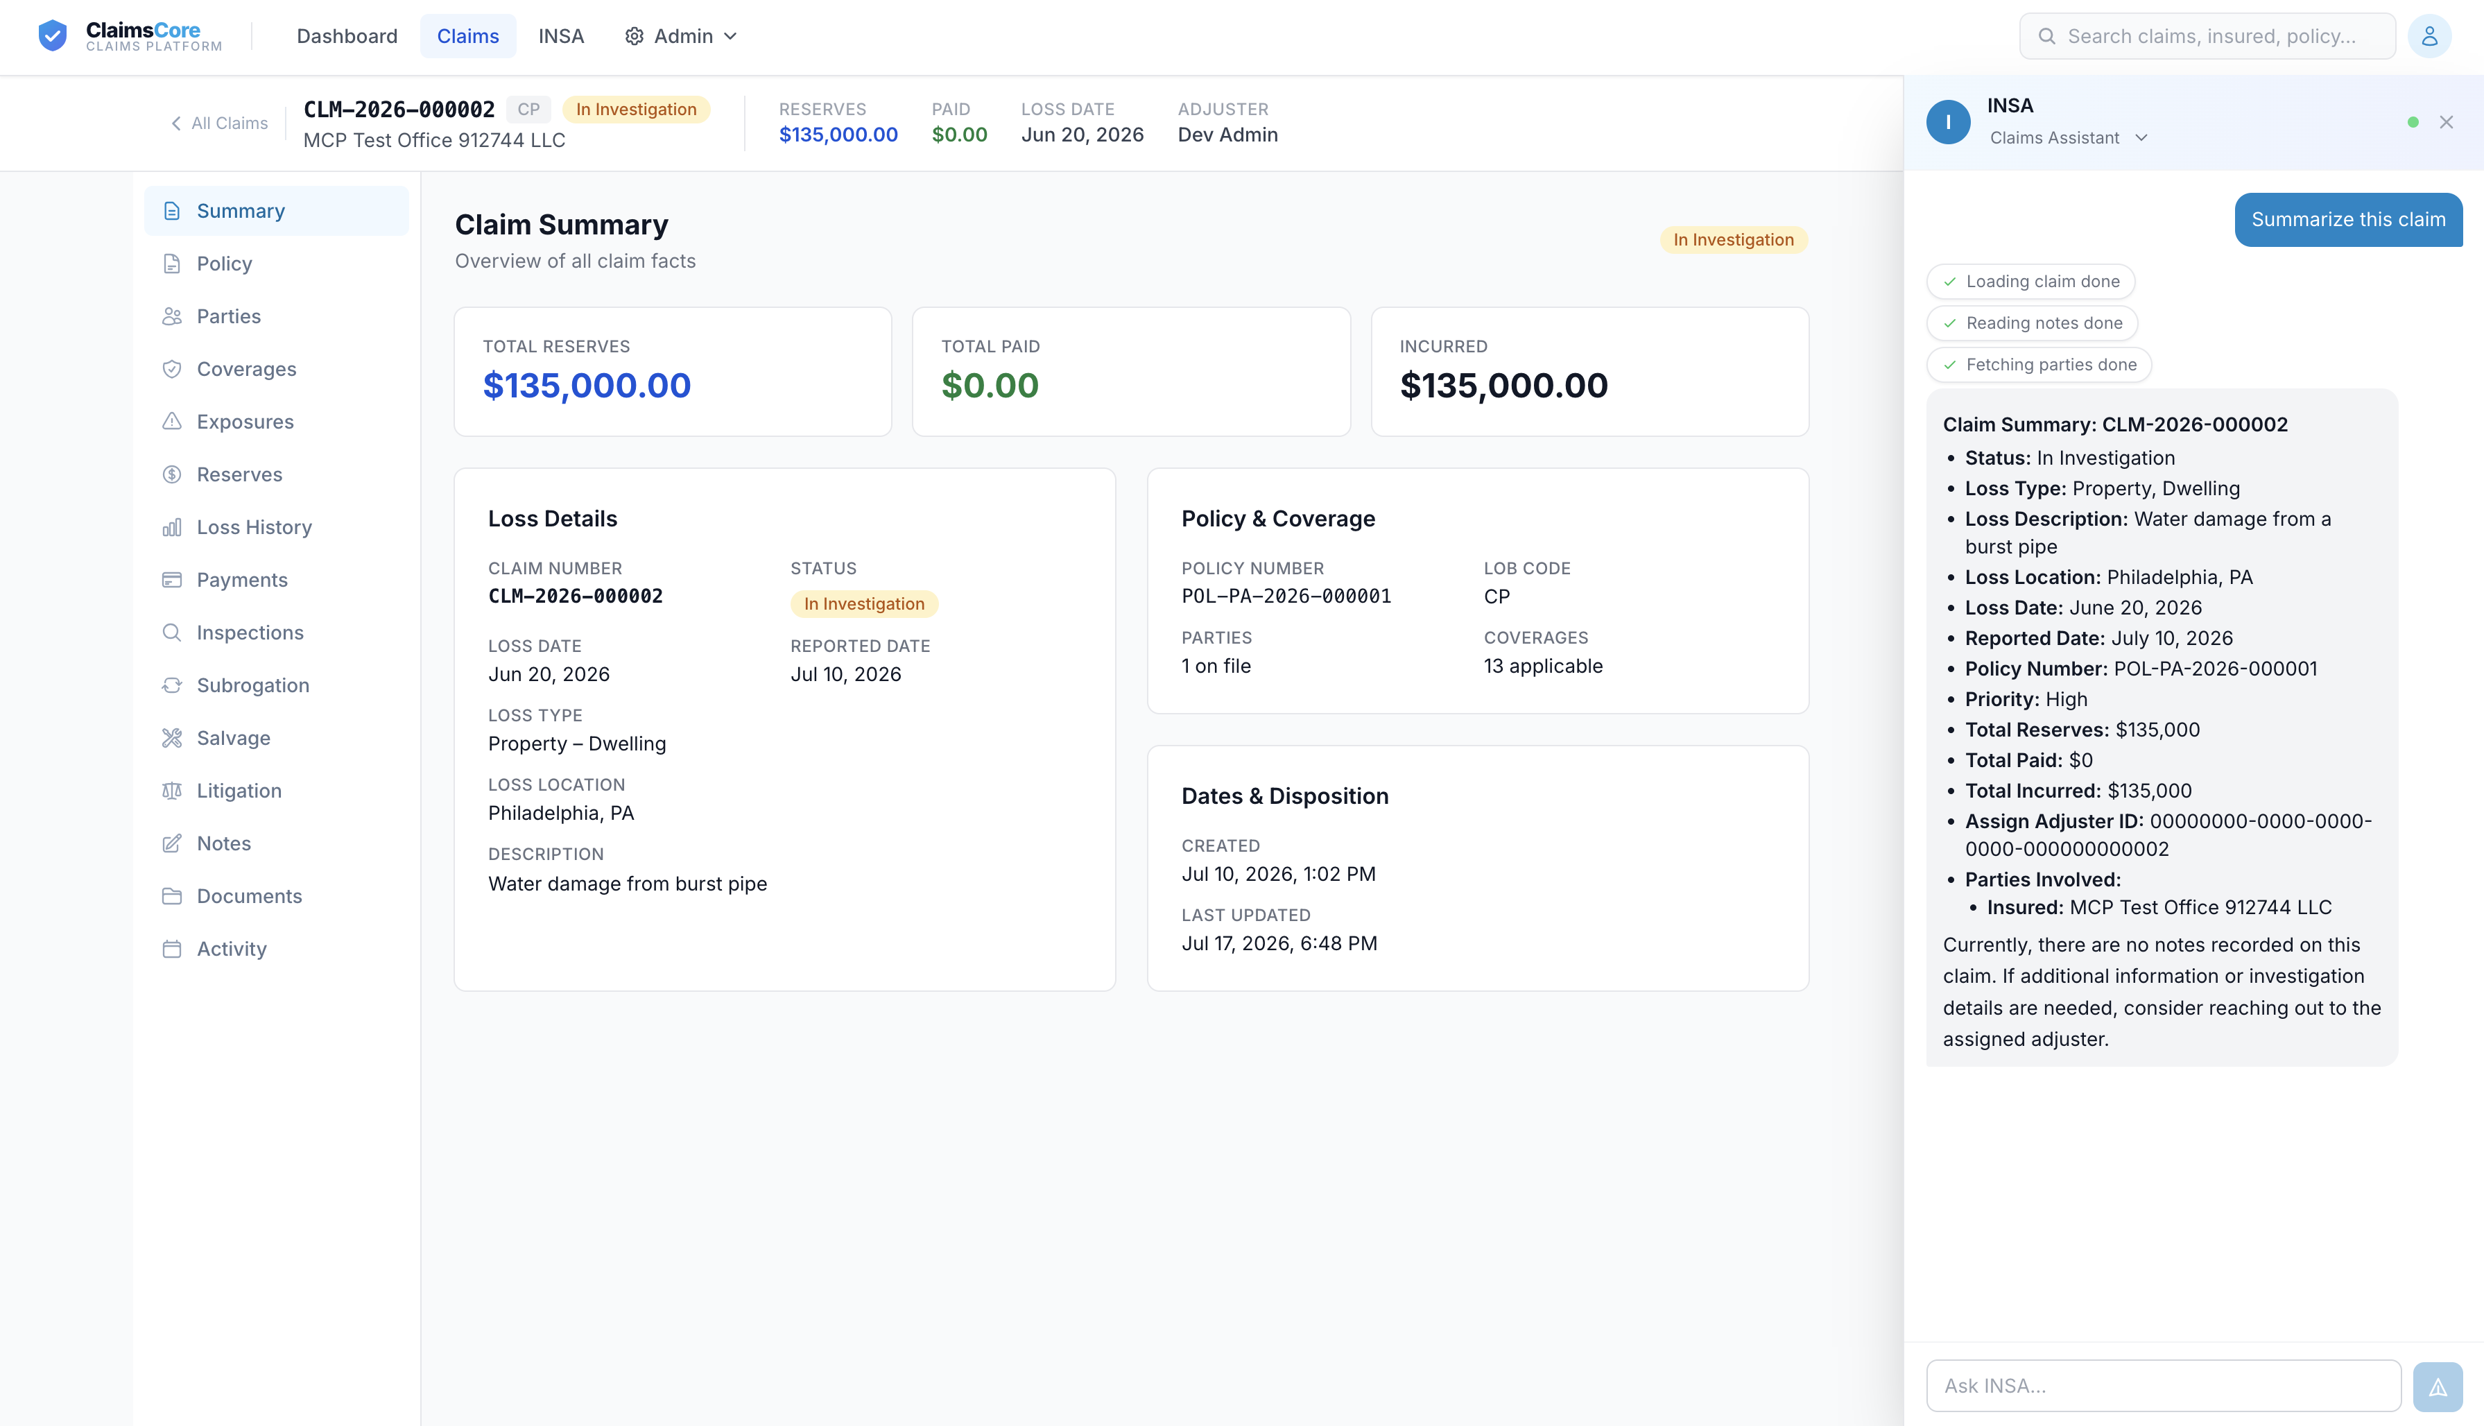Image resolution: width=2484 pixels, height=1426 pixels.
Task: Click the '1 on file' parties value
Action: pos(1216,666)
